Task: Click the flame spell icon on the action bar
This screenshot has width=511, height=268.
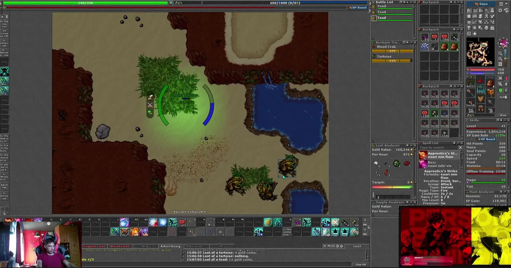Action: [x=134, y=232]
